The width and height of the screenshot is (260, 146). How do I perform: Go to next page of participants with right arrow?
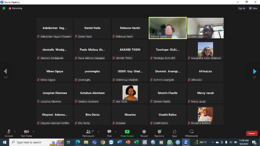point(255,71)
